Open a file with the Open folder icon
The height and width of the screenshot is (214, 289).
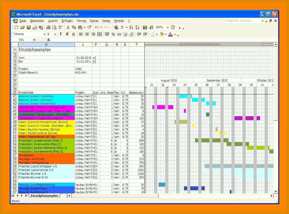(x=22, y=27)
